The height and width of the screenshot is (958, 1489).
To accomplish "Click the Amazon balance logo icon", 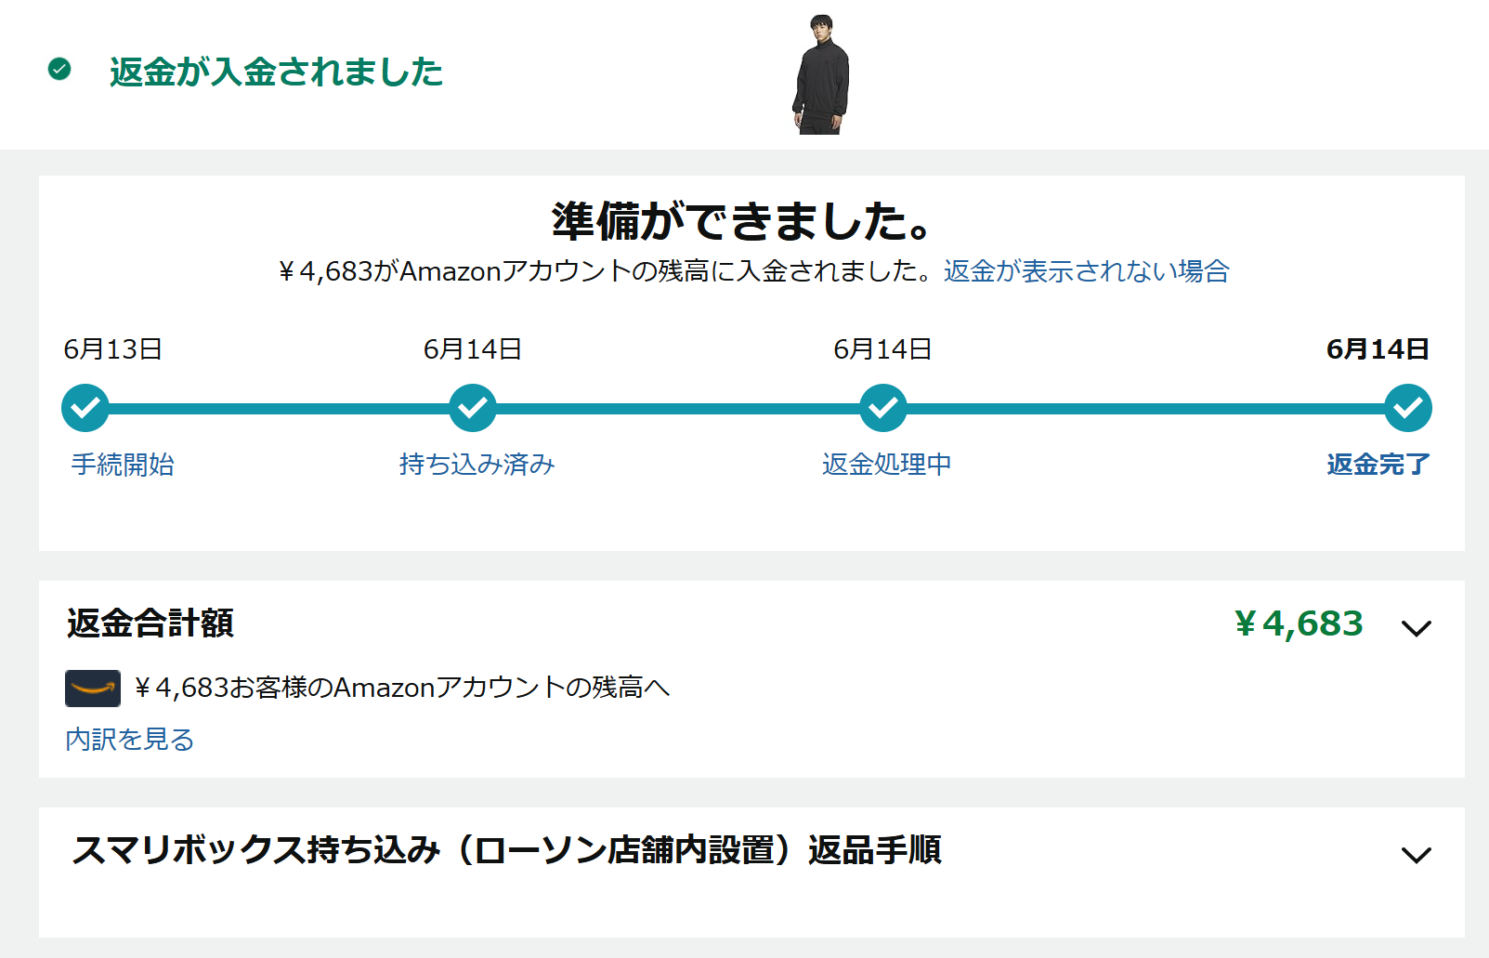I will [x=93, y=689].
